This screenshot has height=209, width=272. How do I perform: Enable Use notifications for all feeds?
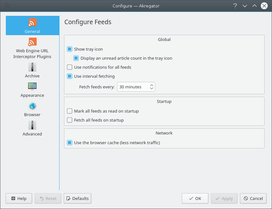click(x=70, y=67)
